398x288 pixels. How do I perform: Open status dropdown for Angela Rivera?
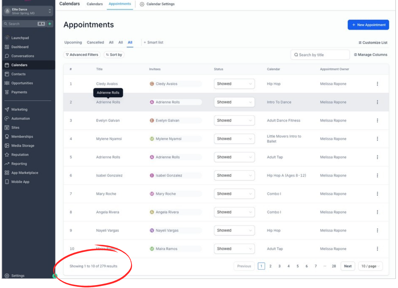coord(234,212)
